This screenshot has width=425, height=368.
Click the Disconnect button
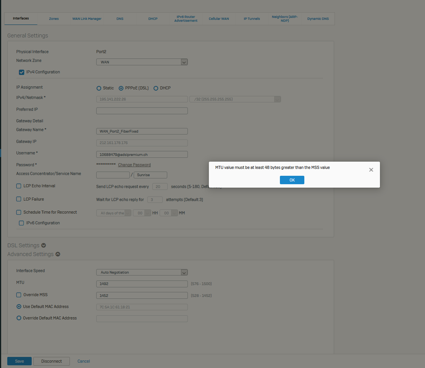click(x=52, y=361)
